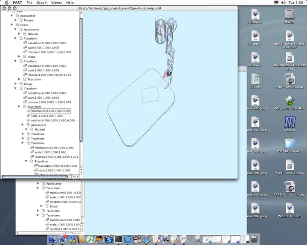Launch iPhoto from the Dock
Image resolution: width=307 pixels, height=245 pixels.
pyautogui.click(x=99, y=239)
